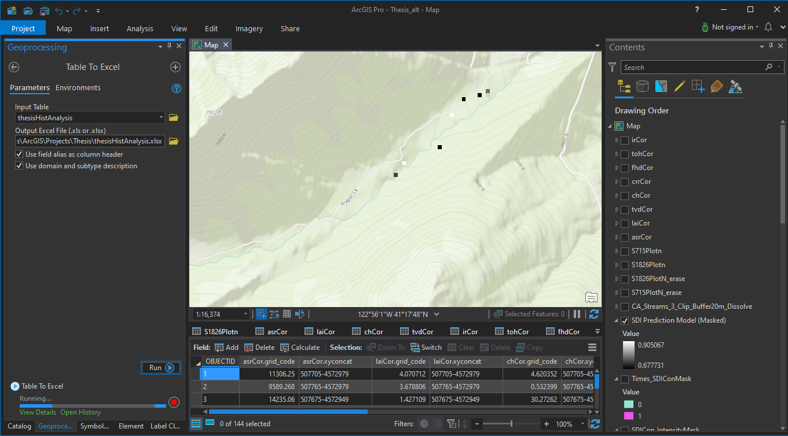The image size is (788, 436).
Task: Expand the S715Plotn layer
Action: tap(617, 251)
